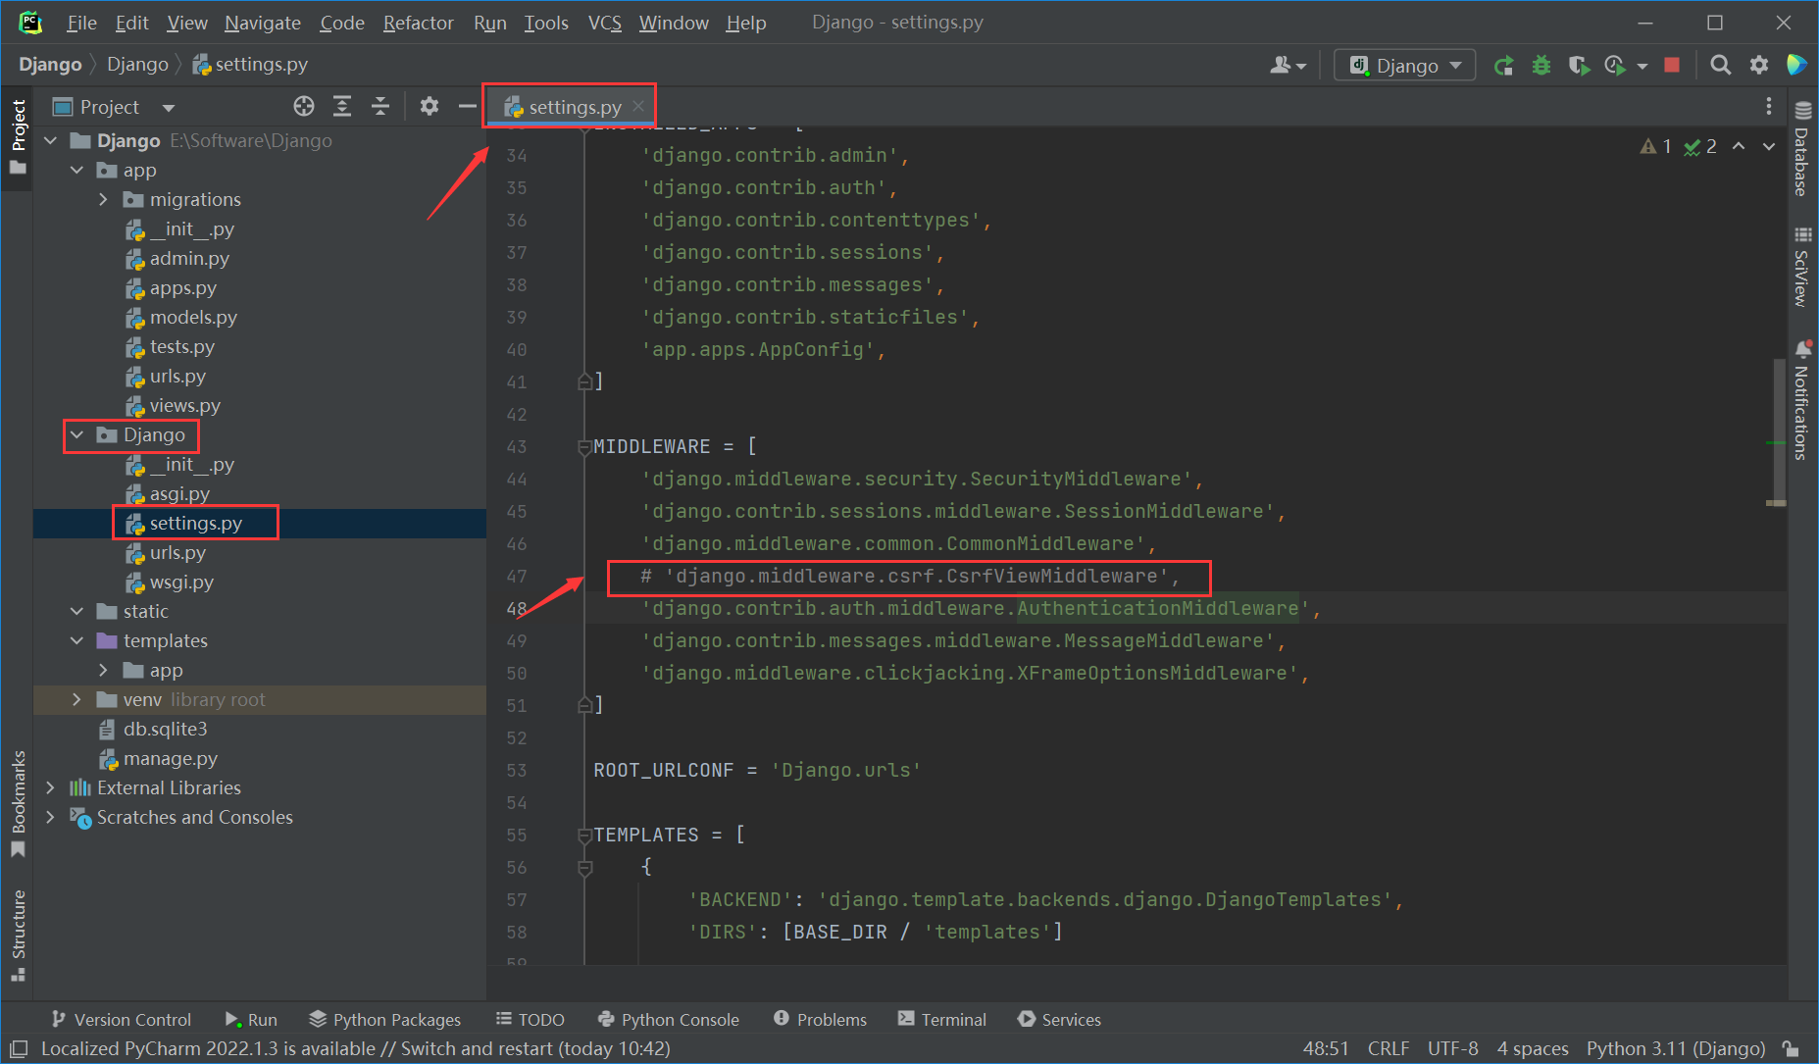Collapse the root Django project folder
Viewport: 1819px width, 1064px height.
51,140
